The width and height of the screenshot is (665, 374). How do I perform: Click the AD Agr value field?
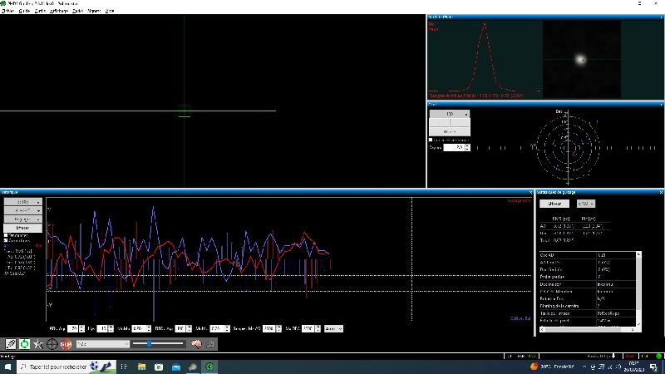tap(73, 328)
